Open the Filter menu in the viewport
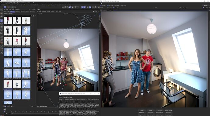The width and height of the screenshot is (210, 116). coord(57,11)
